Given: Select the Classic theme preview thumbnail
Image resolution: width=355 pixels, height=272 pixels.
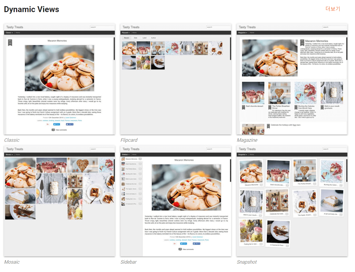Looking at the screenshot, I should tap(59, 79).
